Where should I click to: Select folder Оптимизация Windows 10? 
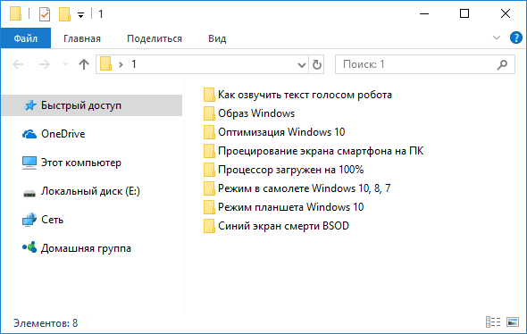click(281, 132)
